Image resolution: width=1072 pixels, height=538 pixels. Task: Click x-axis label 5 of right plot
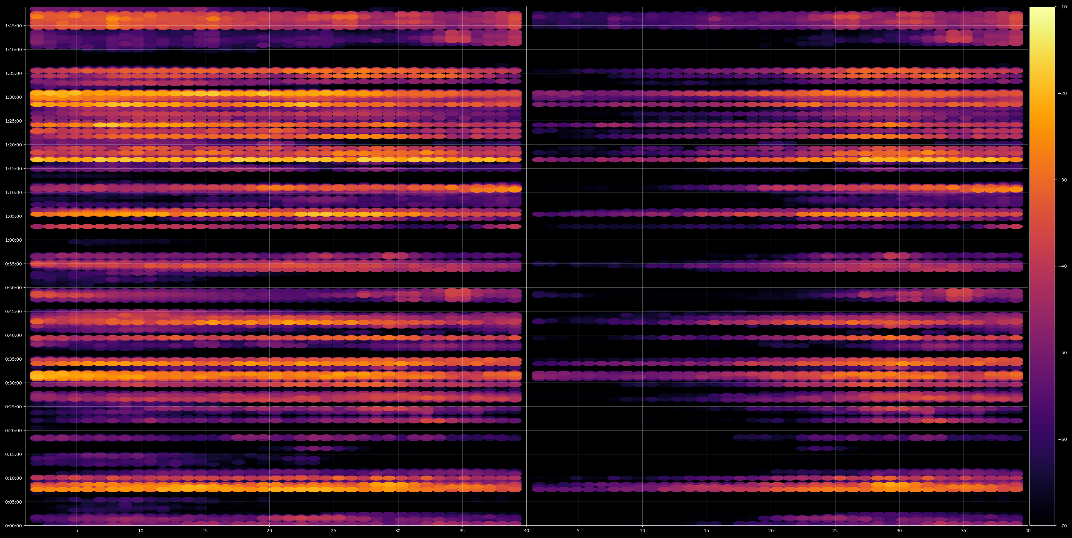point(578,531)
